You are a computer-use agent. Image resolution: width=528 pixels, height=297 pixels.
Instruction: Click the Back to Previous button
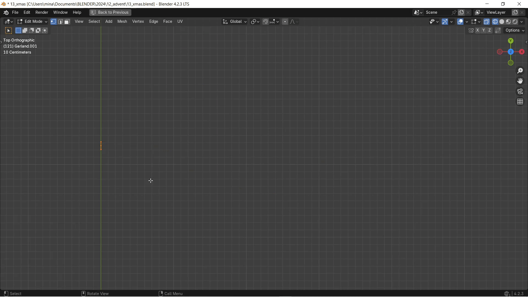coord(109,12)
